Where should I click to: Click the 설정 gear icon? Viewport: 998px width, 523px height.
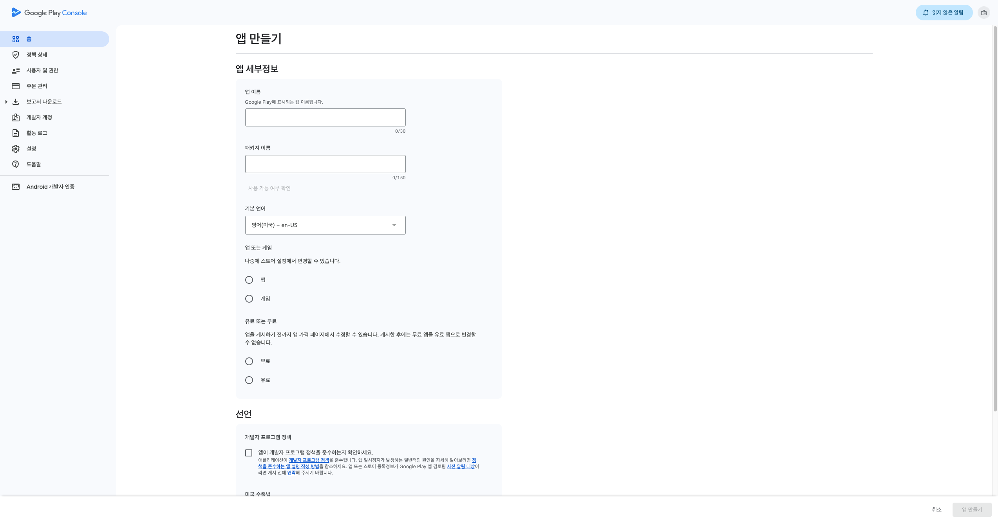(16, 149)
